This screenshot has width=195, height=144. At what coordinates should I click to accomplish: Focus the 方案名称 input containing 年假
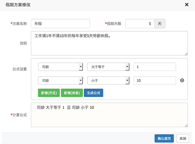click(x=60, y=24)
